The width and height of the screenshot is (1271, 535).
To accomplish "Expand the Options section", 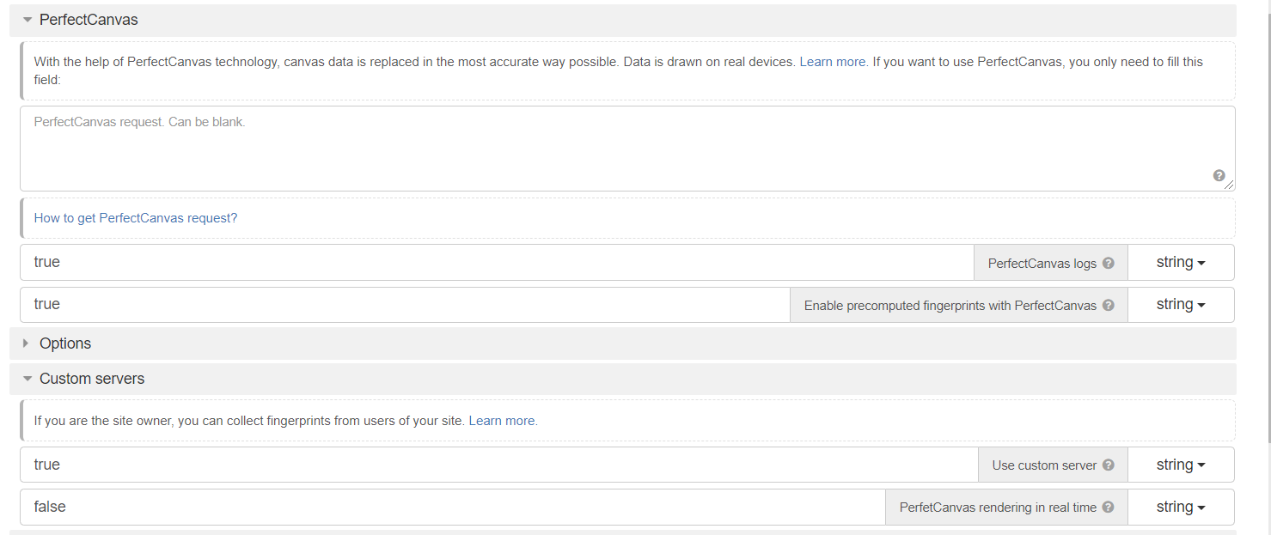I will 27,343.
